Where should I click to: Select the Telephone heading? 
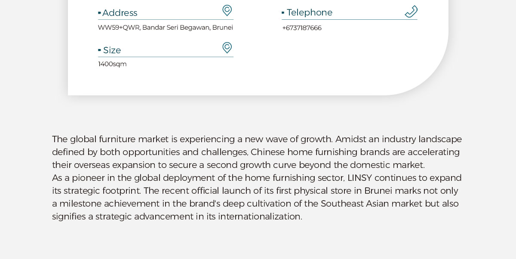[310, 12]
